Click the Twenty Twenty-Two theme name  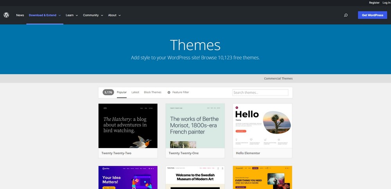[116, 153]
